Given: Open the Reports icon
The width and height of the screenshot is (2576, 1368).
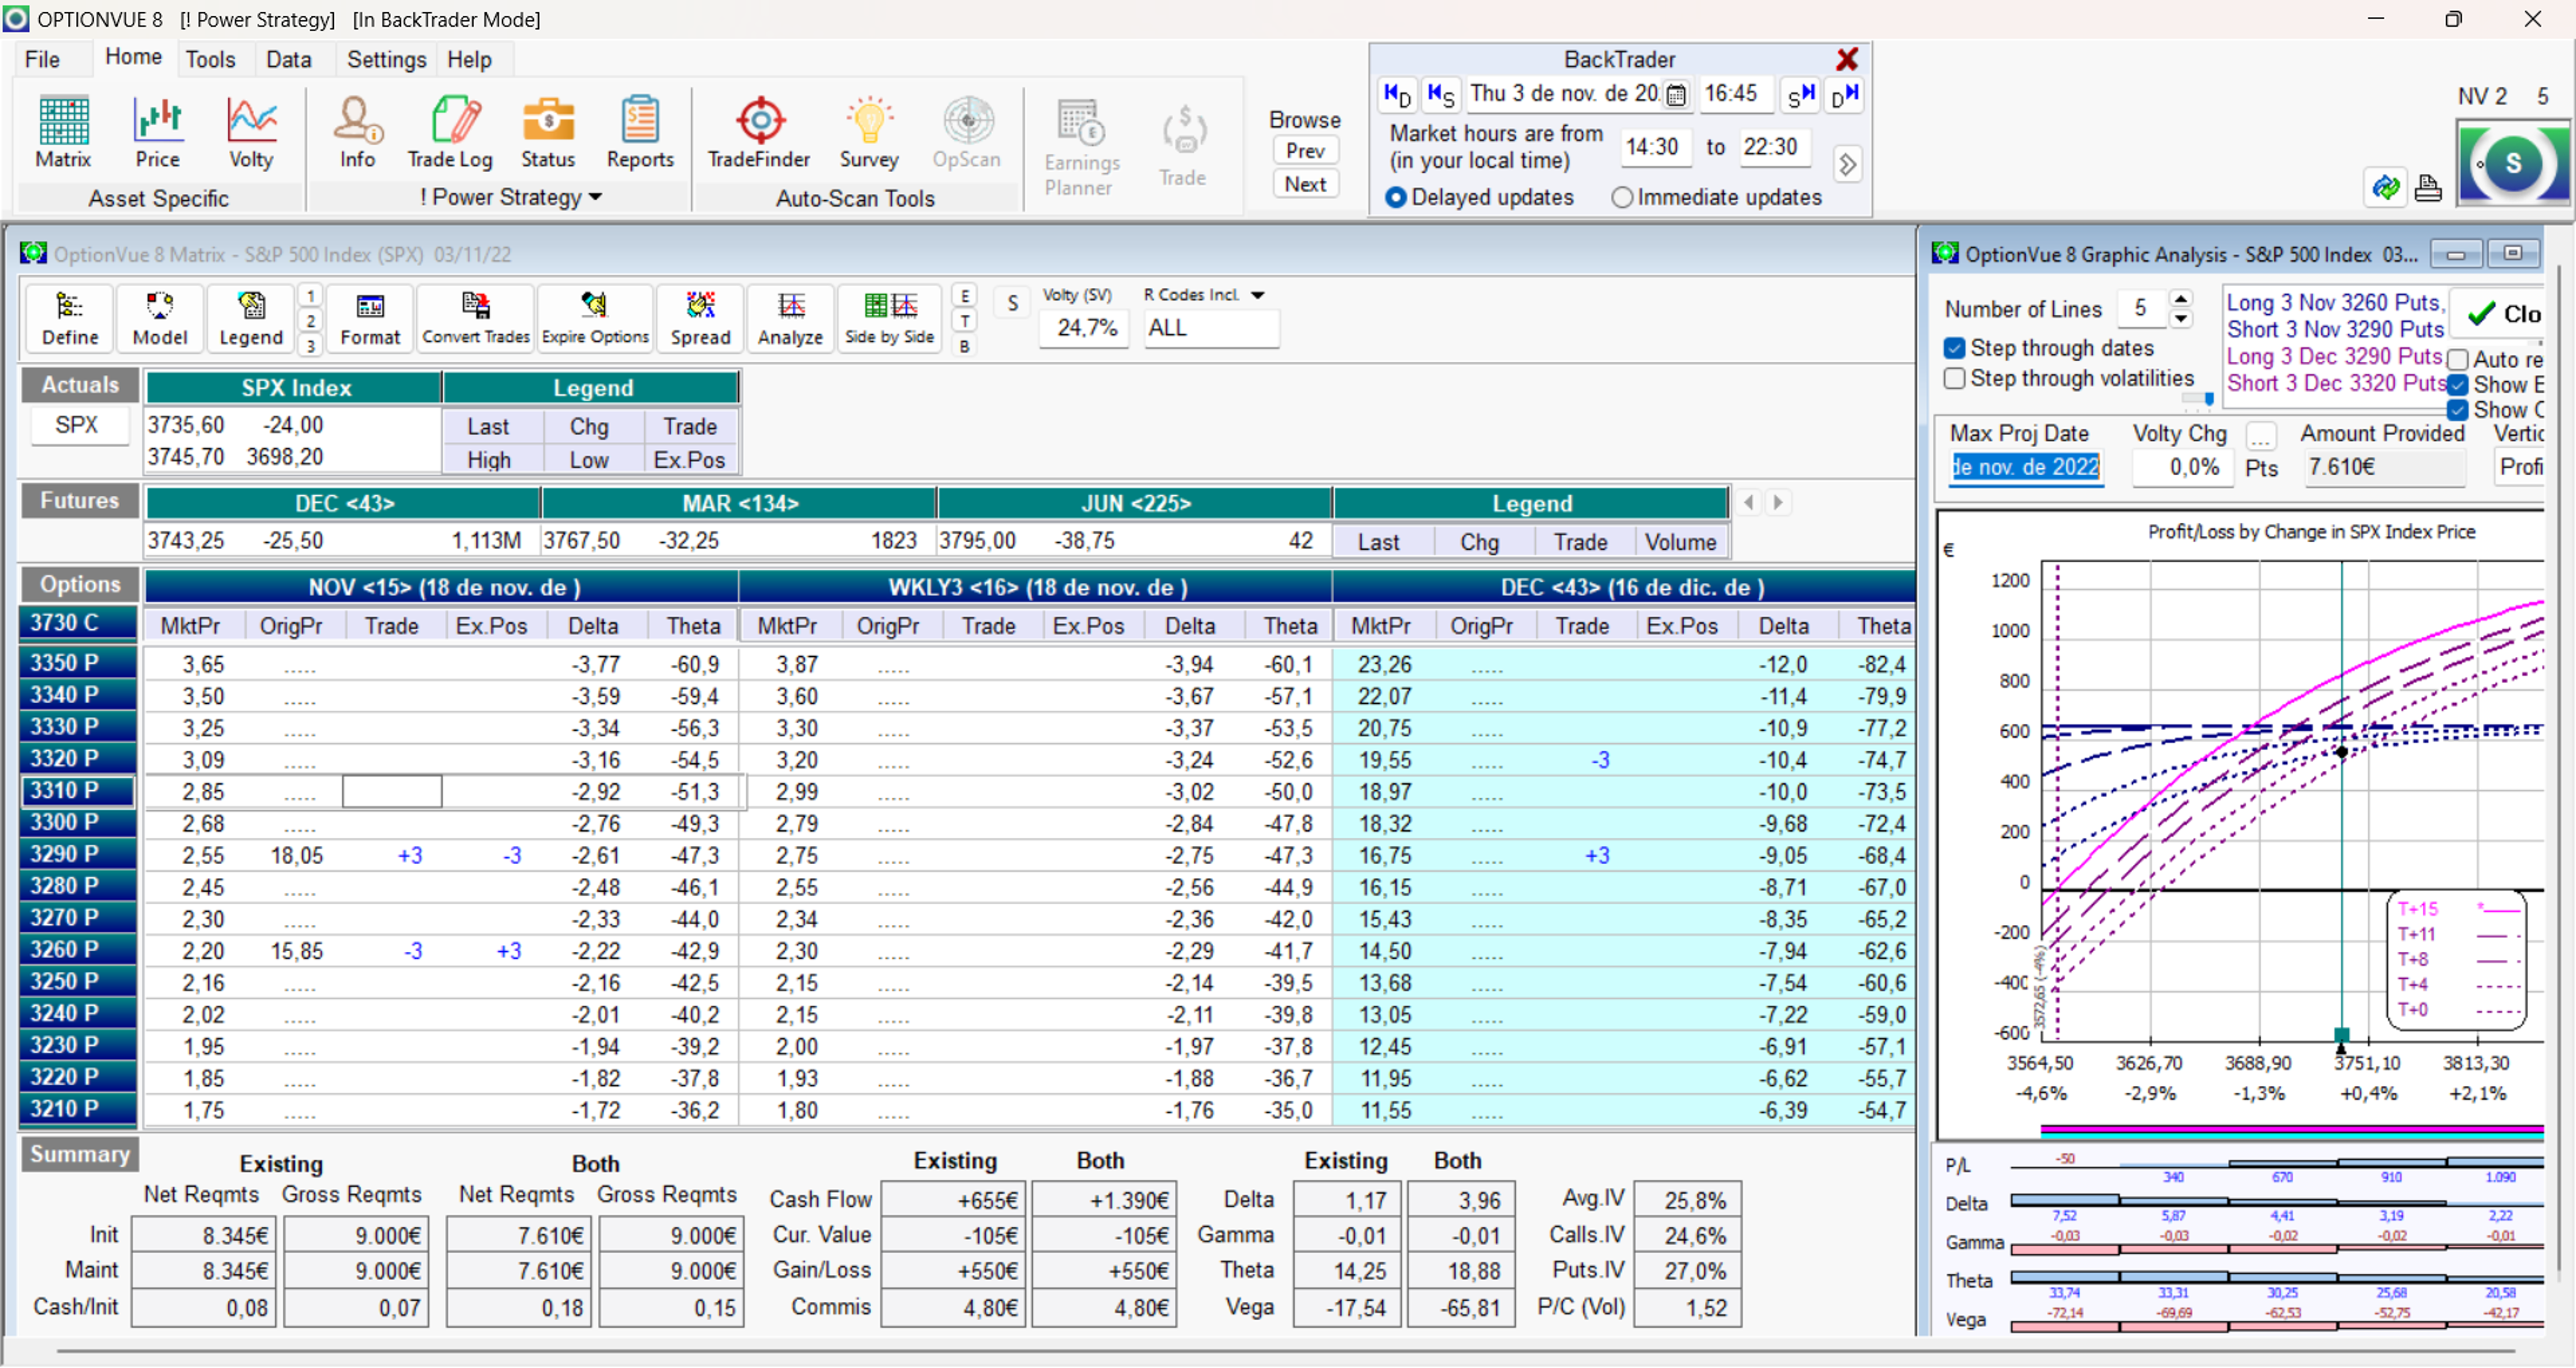Looking at the screenshot, I should [640, 131].
